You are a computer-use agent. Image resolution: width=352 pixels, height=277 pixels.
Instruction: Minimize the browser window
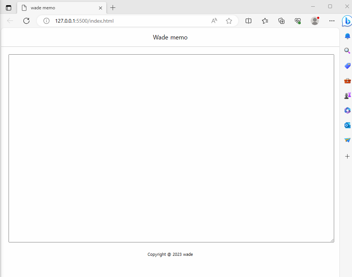pyautogui.click(x=313, y=7)
